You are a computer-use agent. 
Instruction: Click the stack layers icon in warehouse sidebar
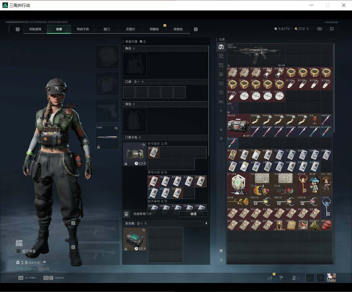221,251
